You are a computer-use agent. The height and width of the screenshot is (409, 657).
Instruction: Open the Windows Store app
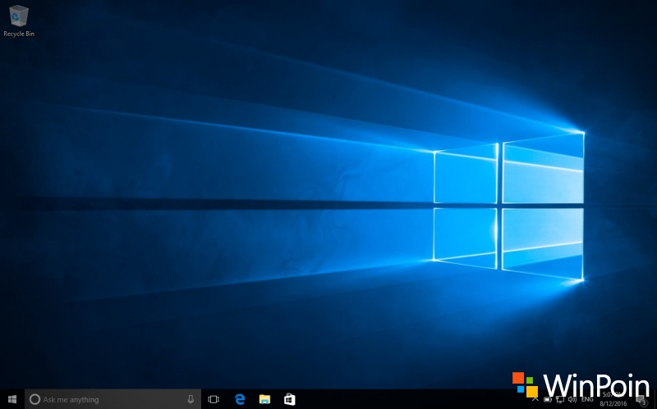click(x=290, y=399)
